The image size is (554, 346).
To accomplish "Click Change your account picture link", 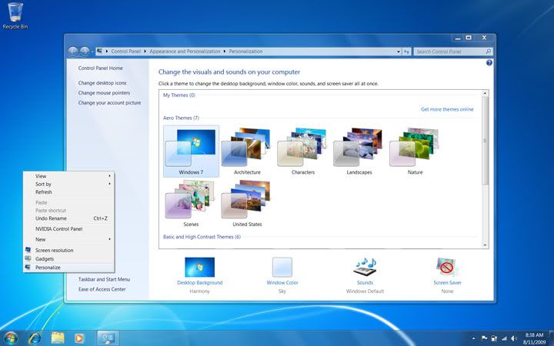I will point(109,103).
